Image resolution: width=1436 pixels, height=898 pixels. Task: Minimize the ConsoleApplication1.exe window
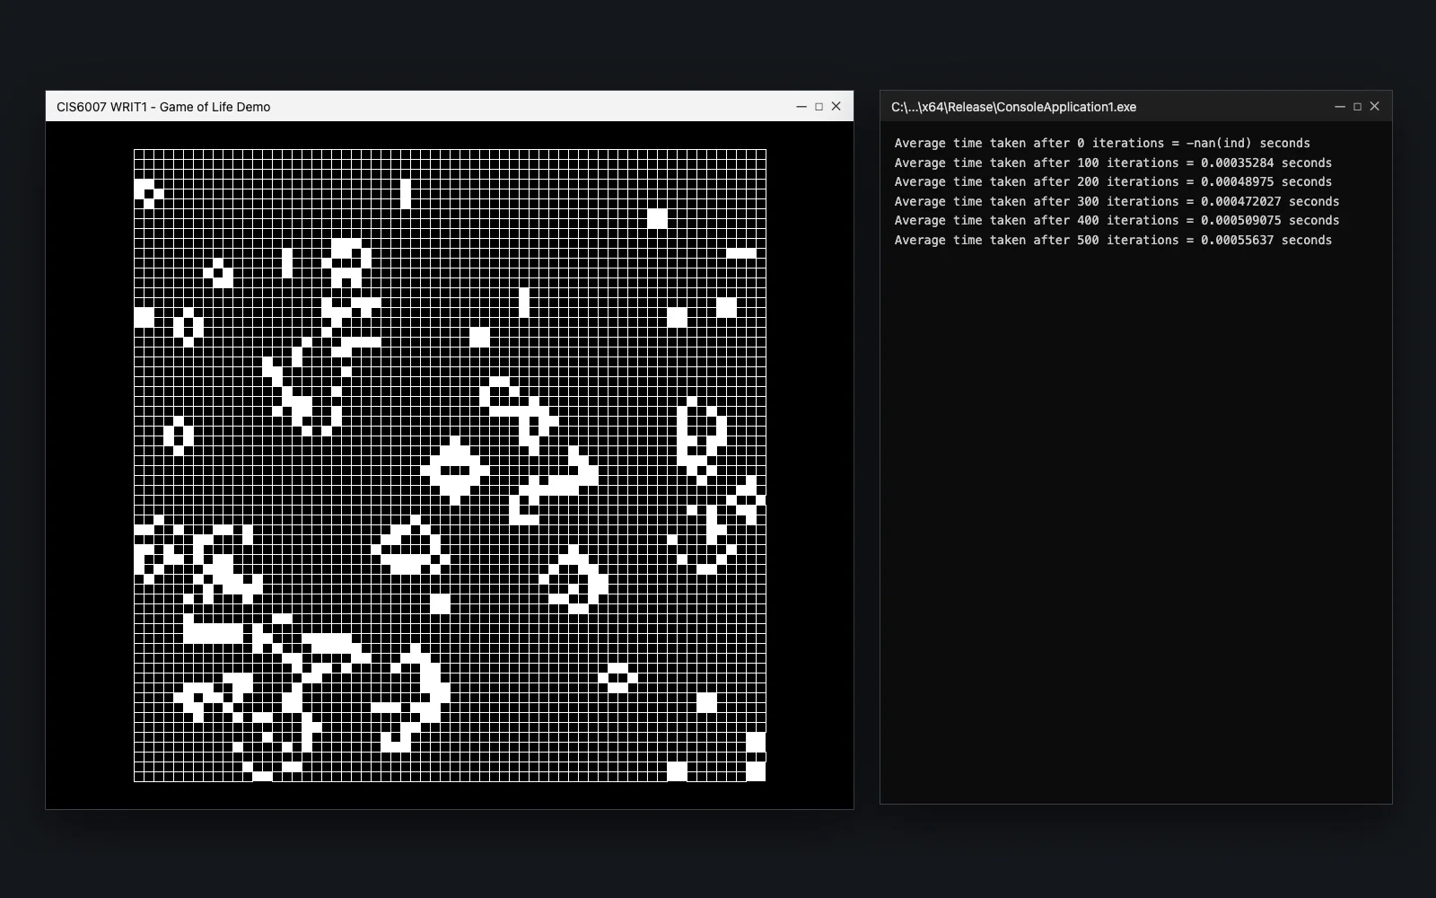tap(1340, 106)
